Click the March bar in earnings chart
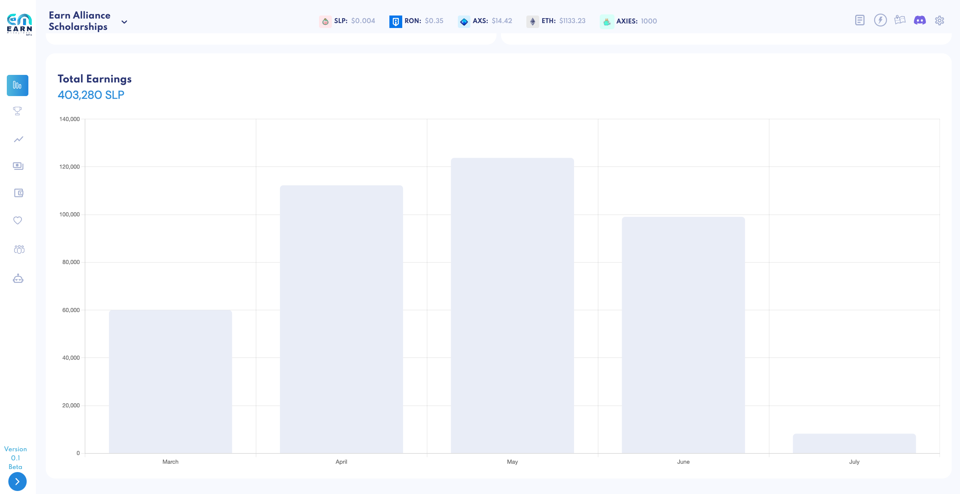The image size is (960, 494). tap(170, 382)
